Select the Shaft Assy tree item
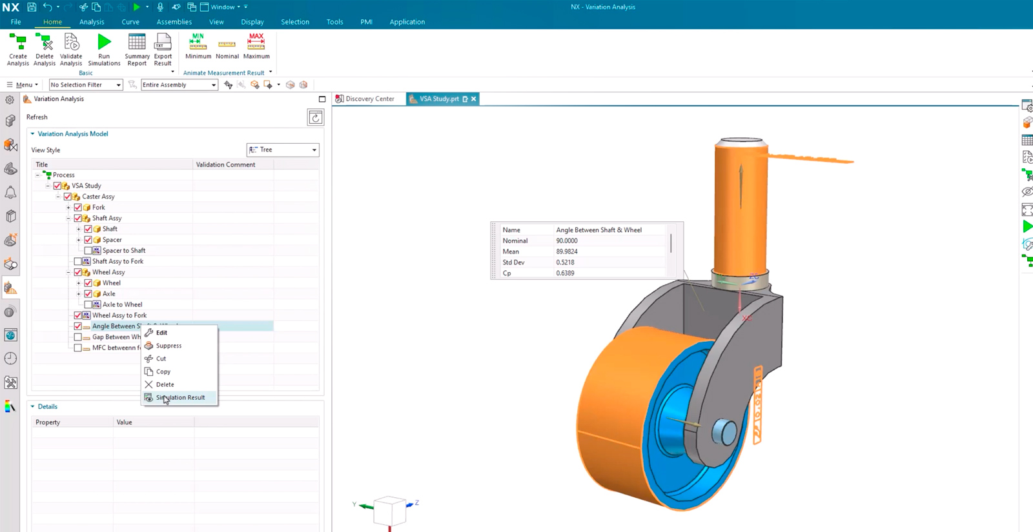This screenshot has width=1033, height=532. [107, 219]
